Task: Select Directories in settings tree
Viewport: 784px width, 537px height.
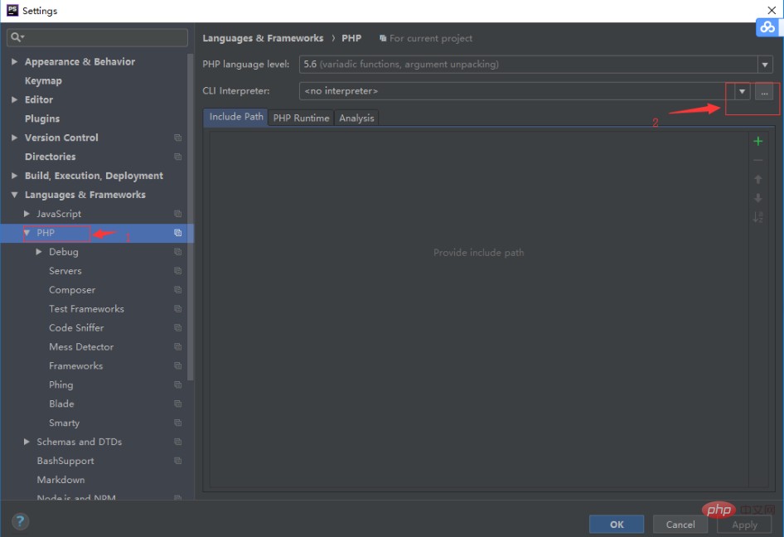Action: tap(50, 157)
